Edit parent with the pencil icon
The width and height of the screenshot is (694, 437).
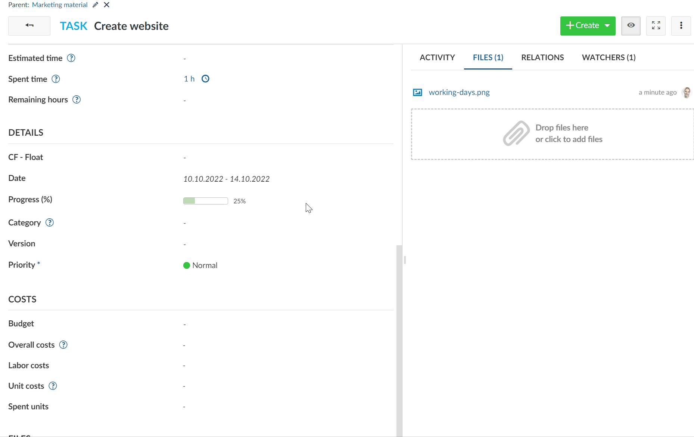(96, 5)
